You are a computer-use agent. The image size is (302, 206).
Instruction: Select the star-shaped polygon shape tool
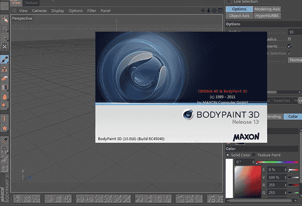pyautogui.click(x=5, y=128)
